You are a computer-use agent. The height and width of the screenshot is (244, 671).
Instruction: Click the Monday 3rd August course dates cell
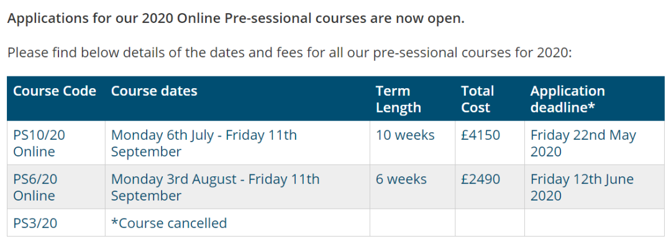tap(237, 187)
